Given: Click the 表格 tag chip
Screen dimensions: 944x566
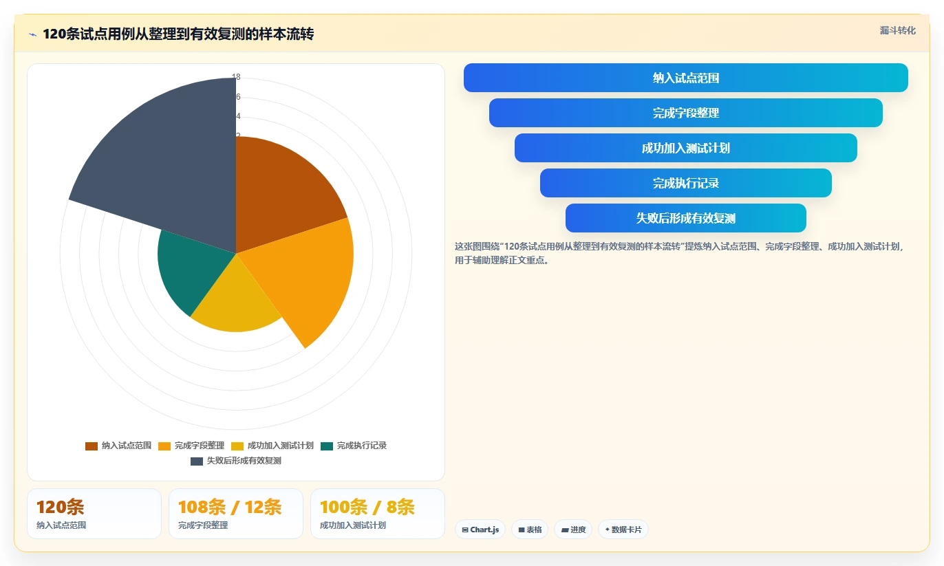Looking at the screenshot, I should pos(530,530).
